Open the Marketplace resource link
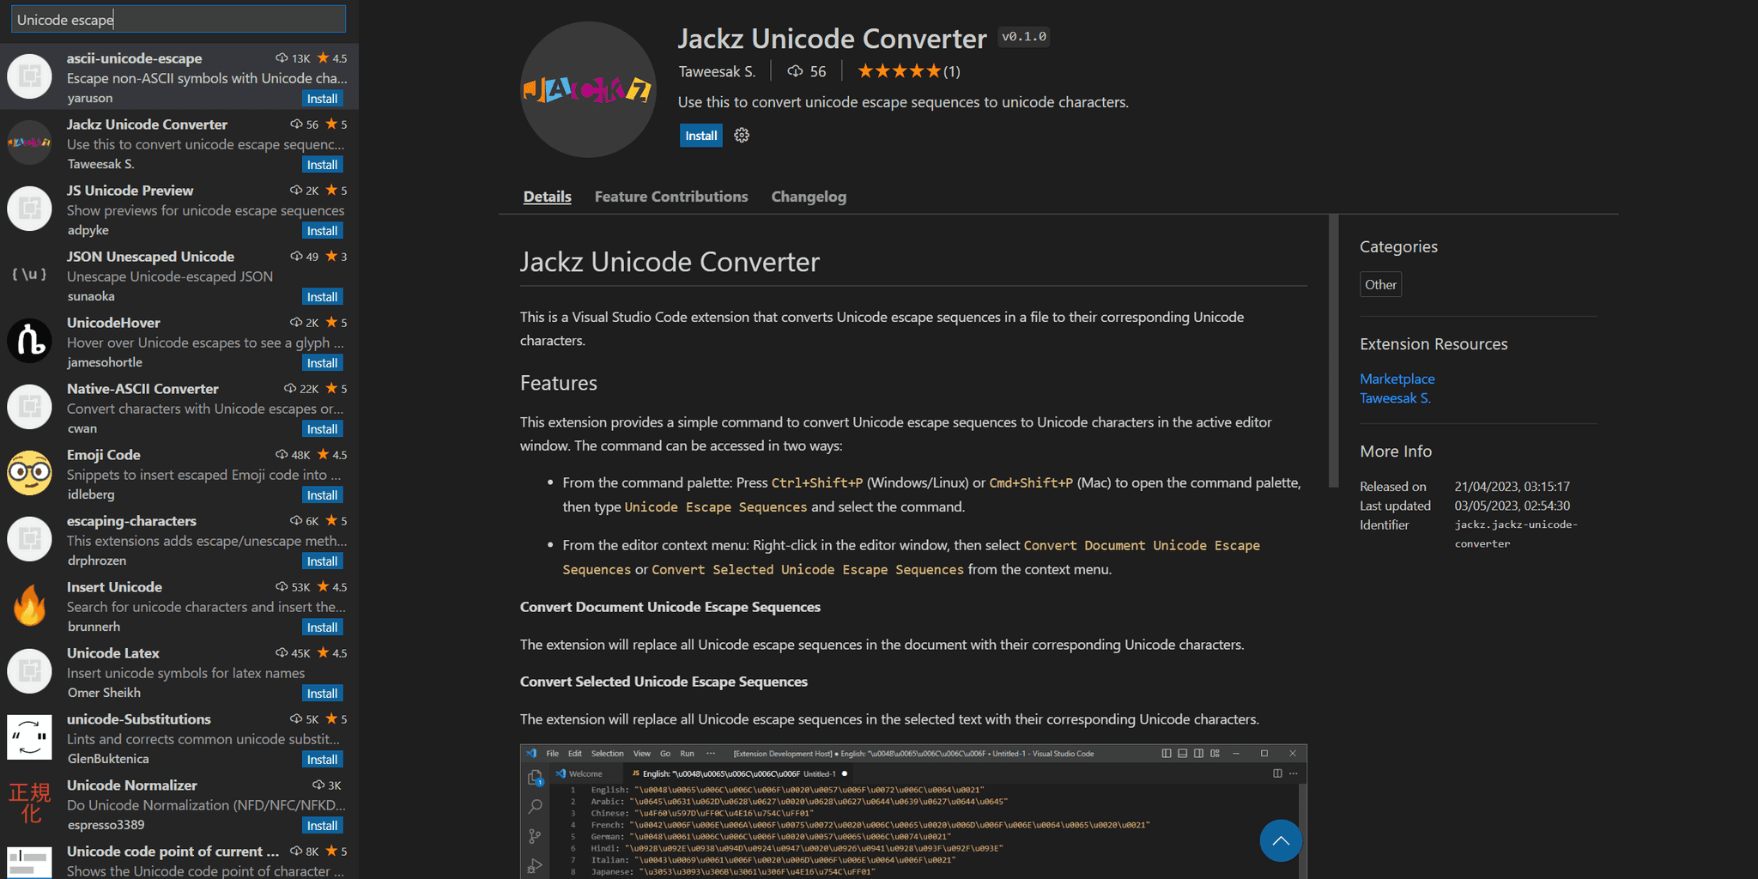Screen dimensions: 1758x879 (1397, 379)
